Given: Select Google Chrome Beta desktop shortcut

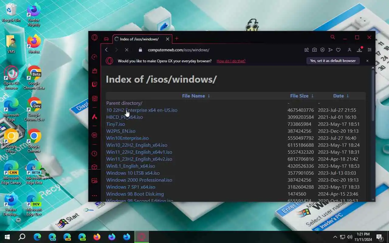Looking at the screenshot, I should point(34,77).
